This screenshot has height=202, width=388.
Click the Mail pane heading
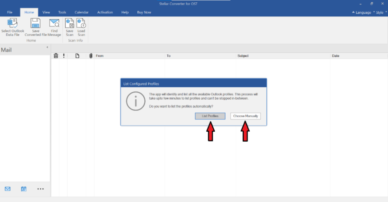click(6, 50)
